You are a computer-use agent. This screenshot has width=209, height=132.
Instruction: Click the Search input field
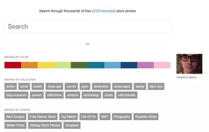(x=87, y=27)
